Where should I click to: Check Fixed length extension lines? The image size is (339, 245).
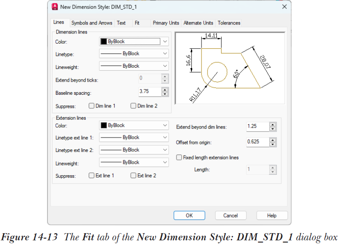click(x=179, y=157)
